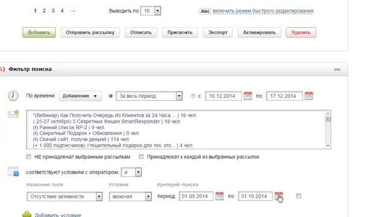Open the Отсутствие активности field dropdown
This screenshot has height=217, width=386.
[x=65, y=197]
